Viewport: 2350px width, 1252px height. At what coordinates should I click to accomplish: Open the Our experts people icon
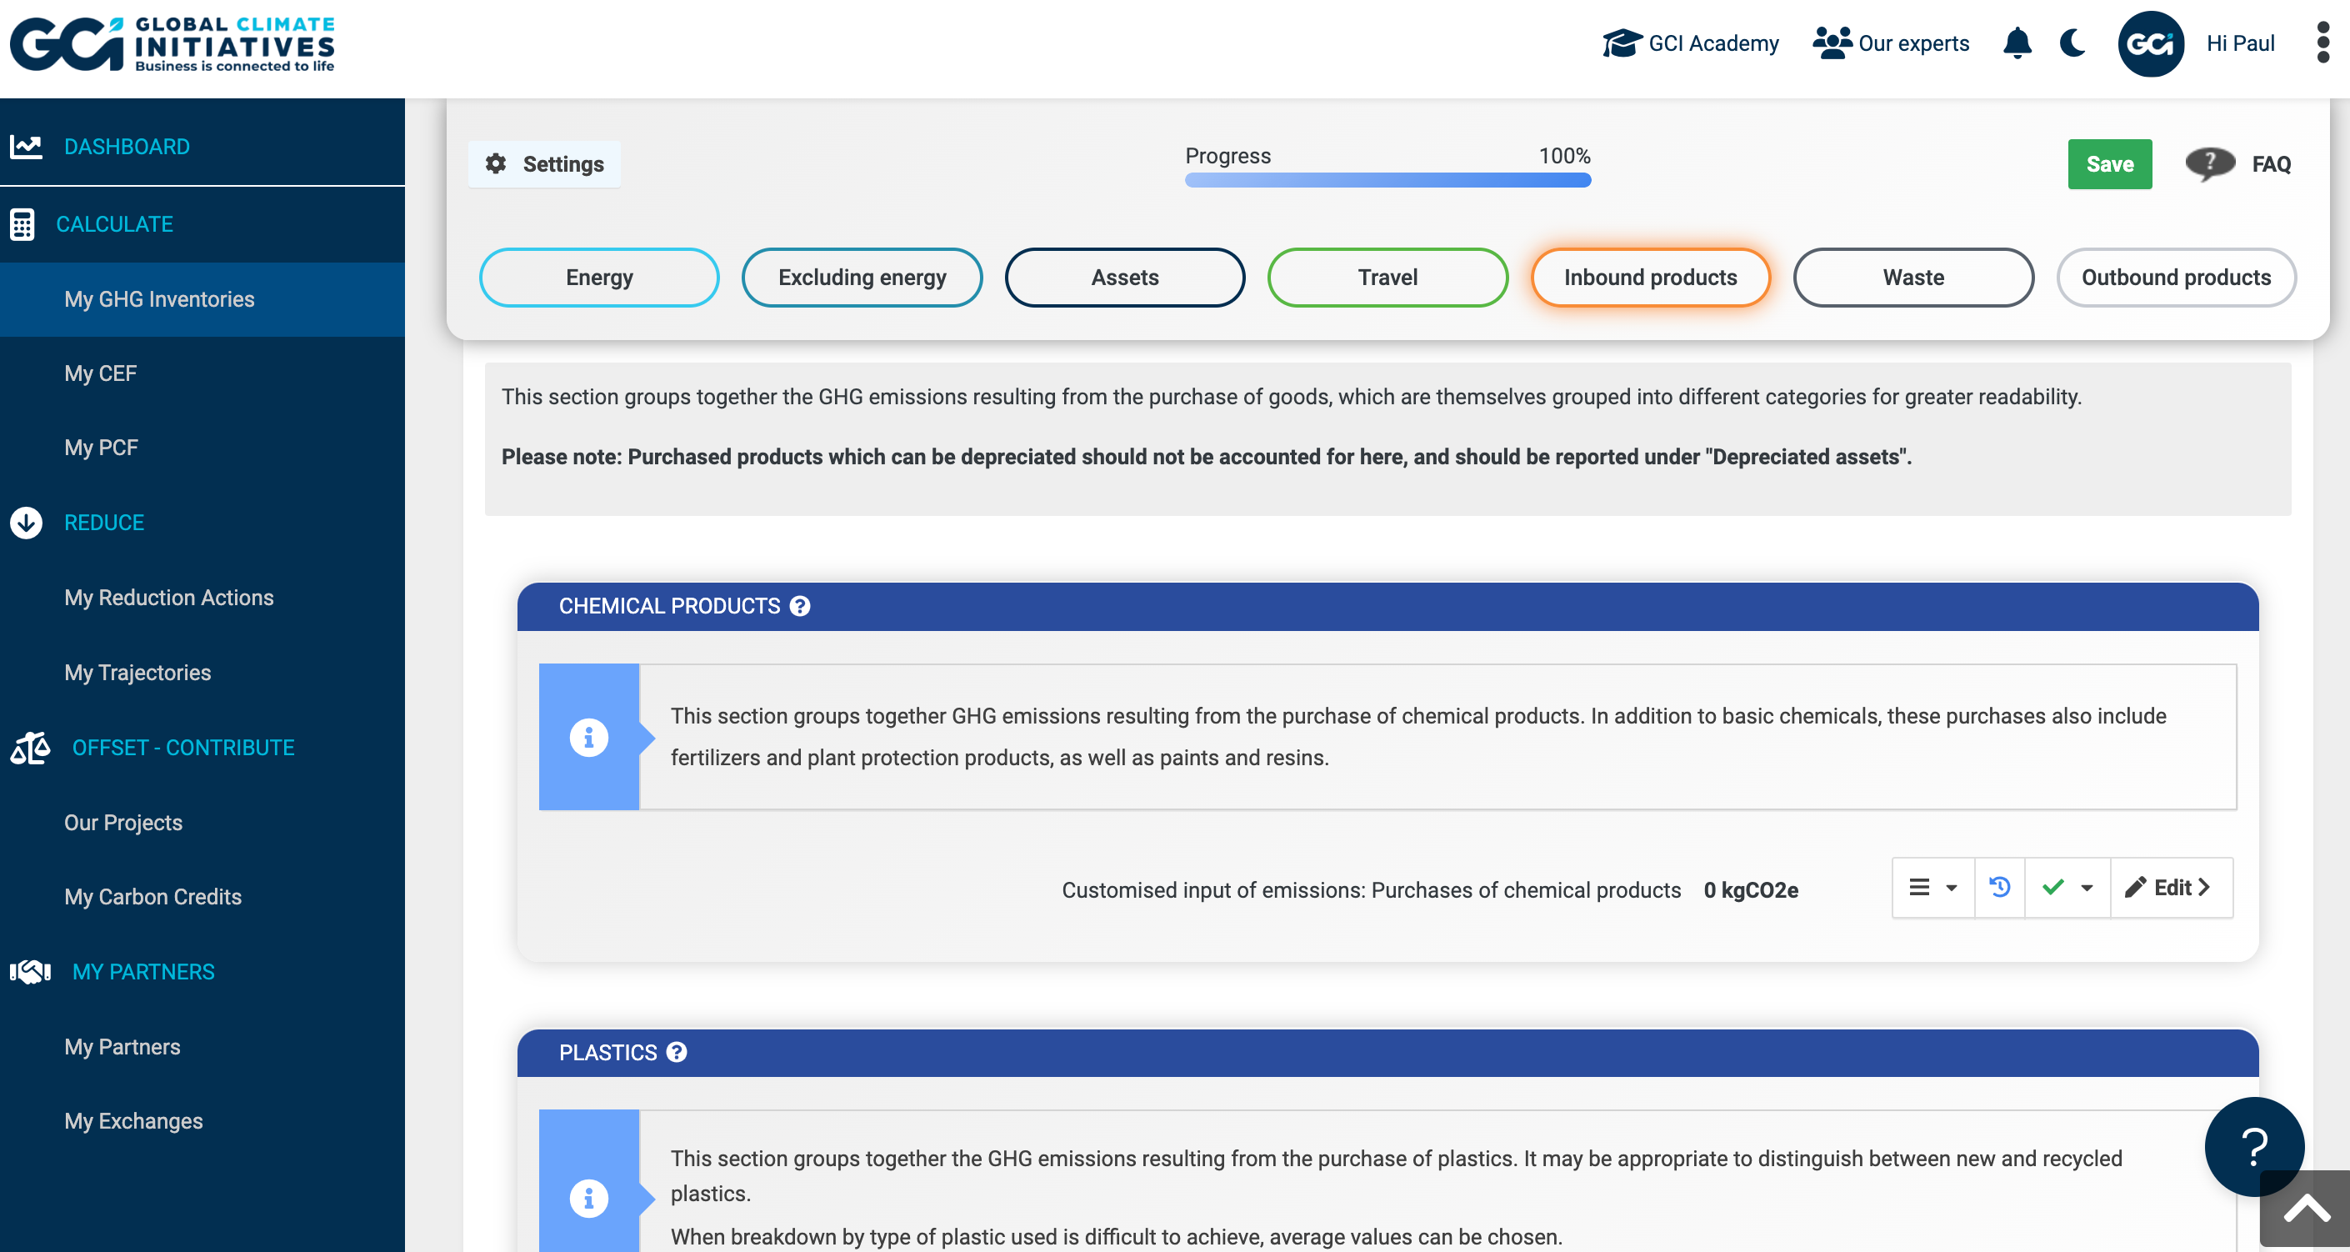pyautogui.click(x=1832, y=43)
